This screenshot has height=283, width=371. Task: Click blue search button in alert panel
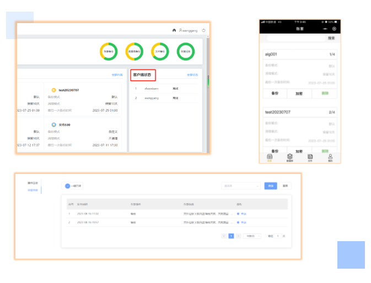point(271,186)
